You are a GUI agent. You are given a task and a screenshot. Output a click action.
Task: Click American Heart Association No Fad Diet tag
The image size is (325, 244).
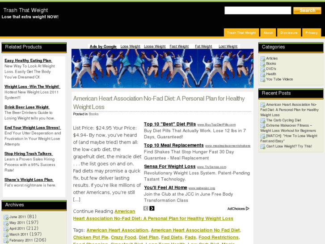pos(195,230)
